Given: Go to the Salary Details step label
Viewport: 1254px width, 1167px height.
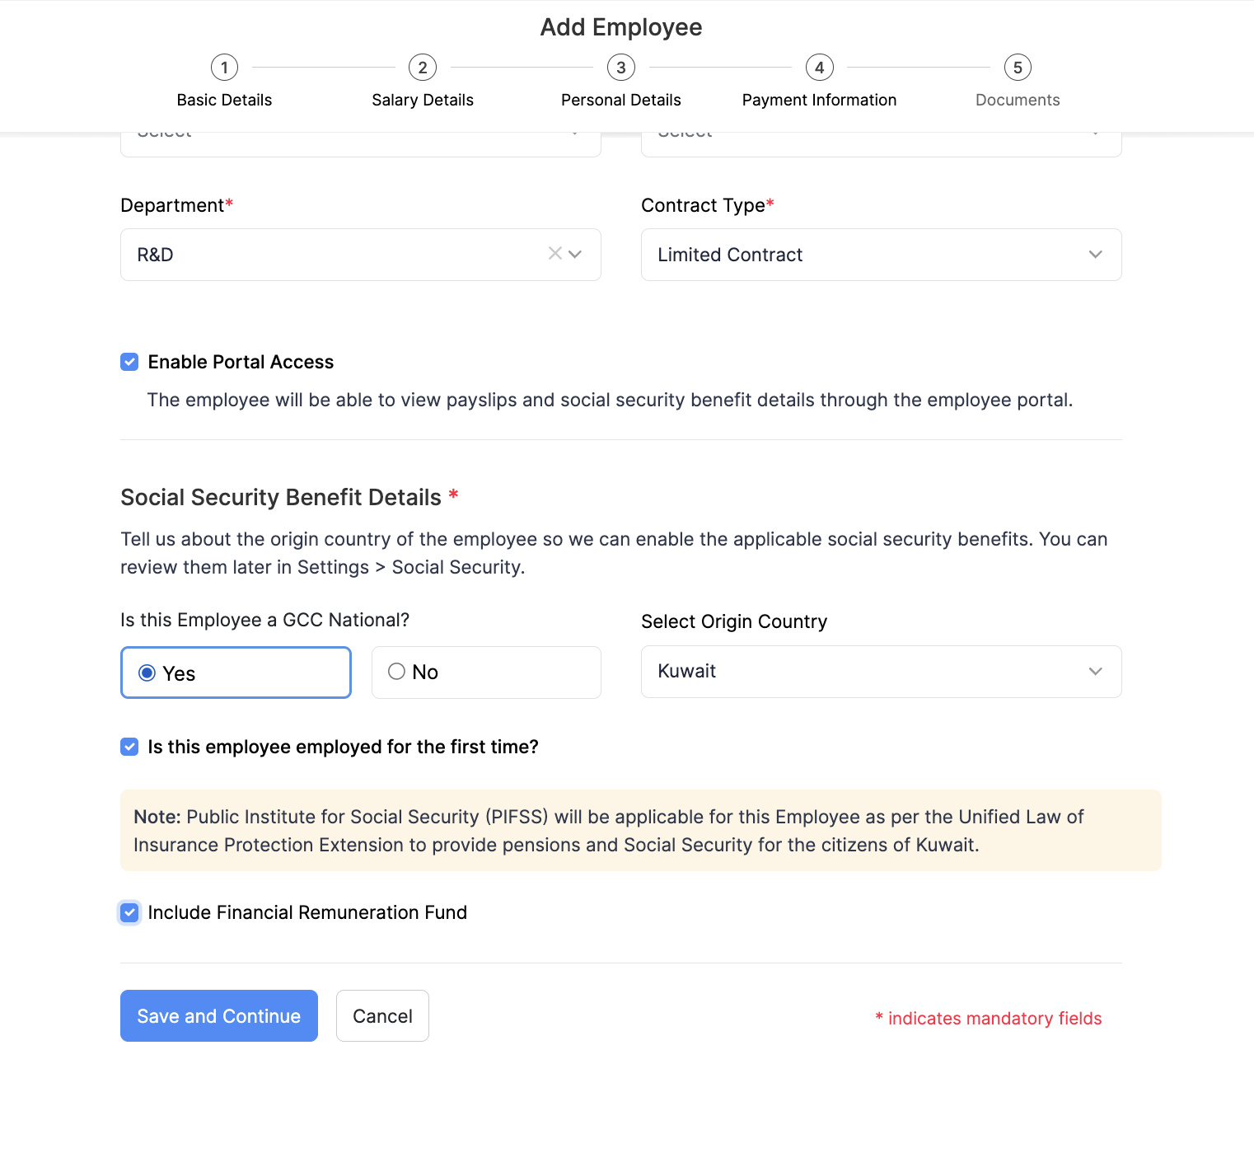Looking at the screenshot, I should pos(423,100).
